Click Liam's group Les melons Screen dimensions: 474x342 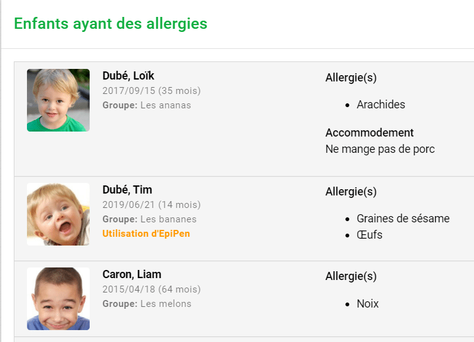166,304
